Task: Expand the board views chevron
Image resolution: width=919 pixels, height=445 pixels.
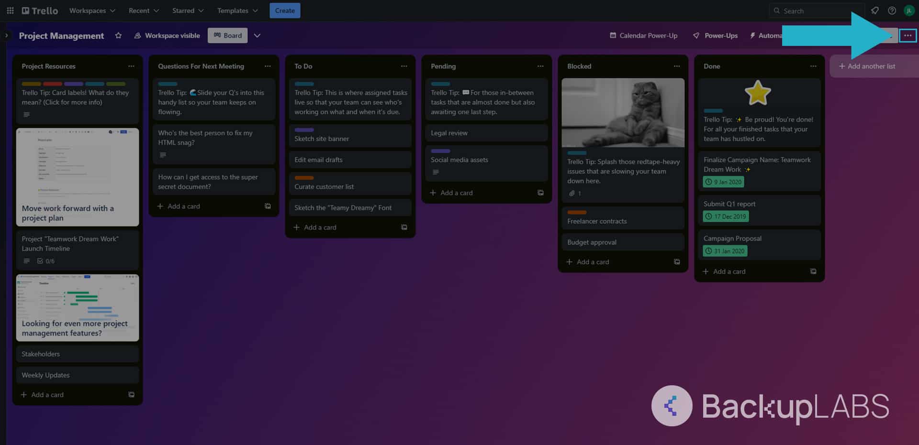Action: (257, 35)
